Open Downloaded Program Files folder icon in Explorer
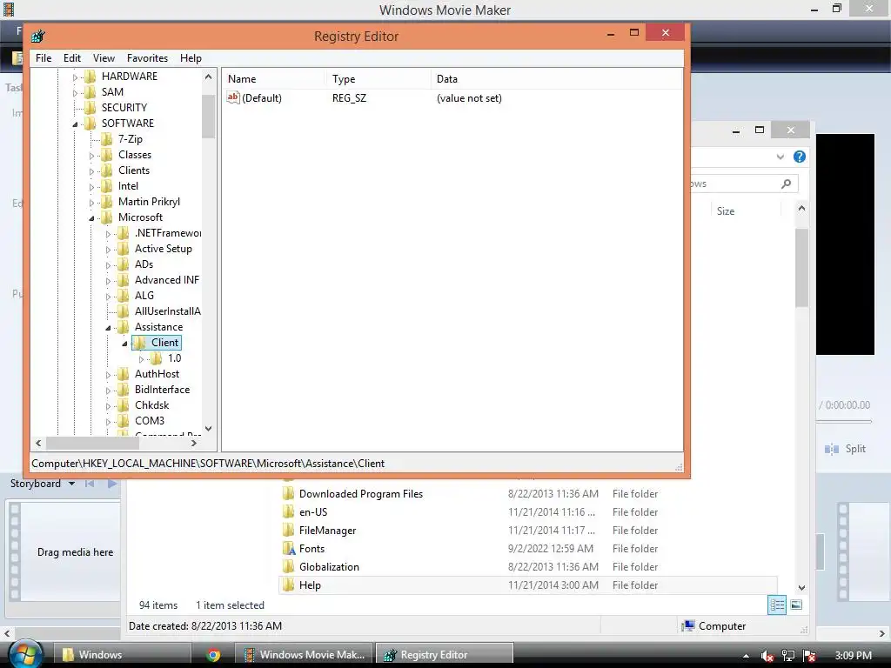 tap(289, 493)
